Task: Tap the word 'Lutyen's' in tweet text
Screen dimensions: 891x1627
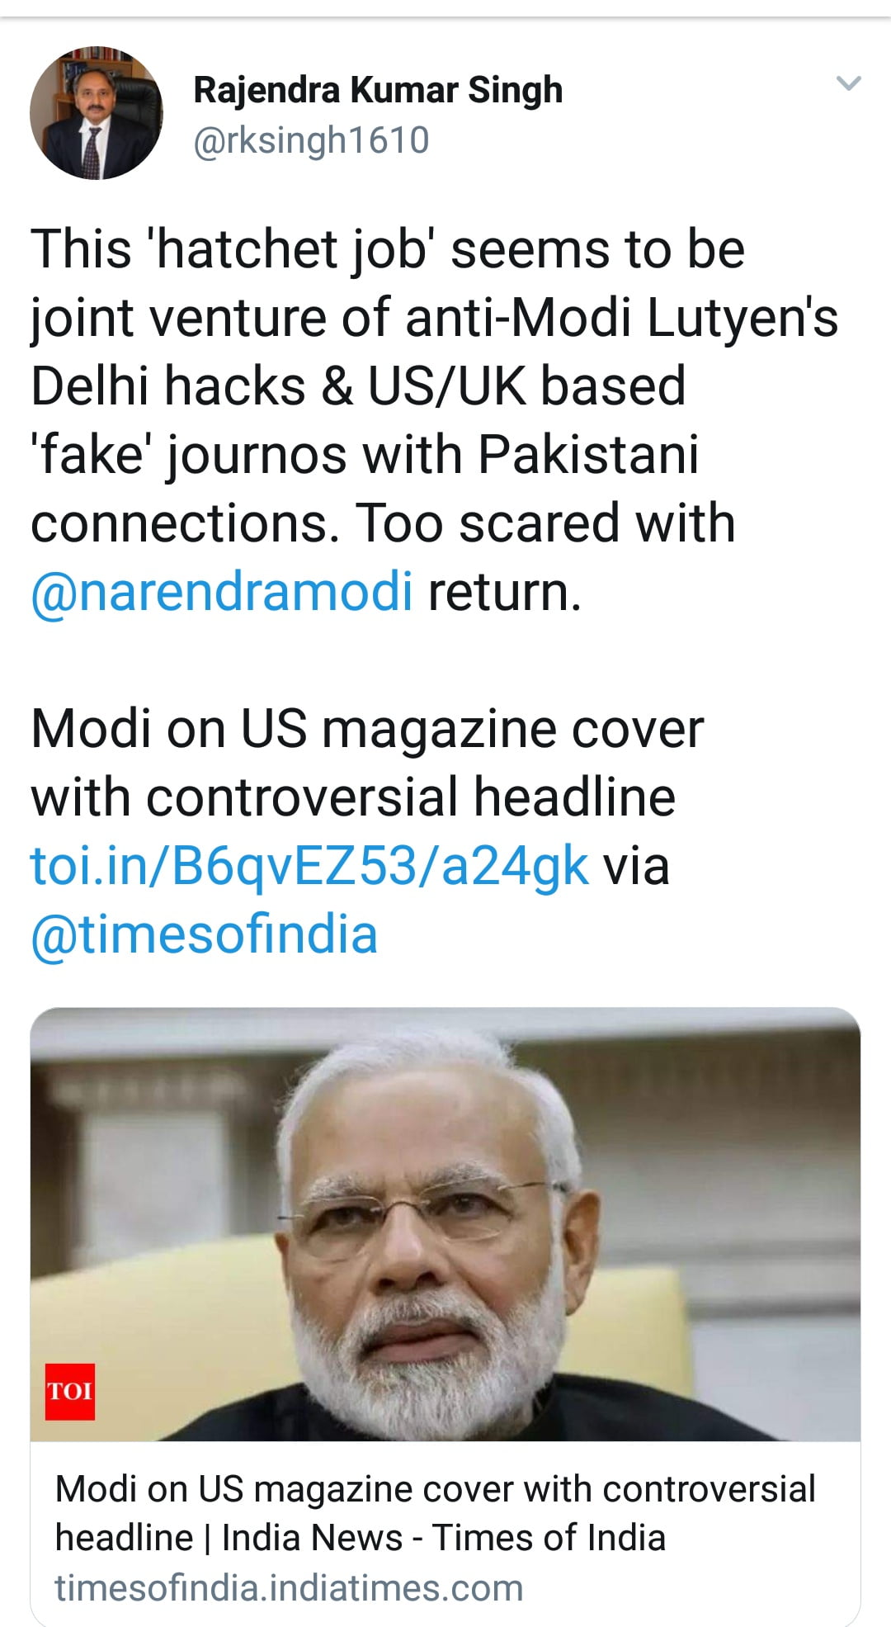Action: point(742,318)
